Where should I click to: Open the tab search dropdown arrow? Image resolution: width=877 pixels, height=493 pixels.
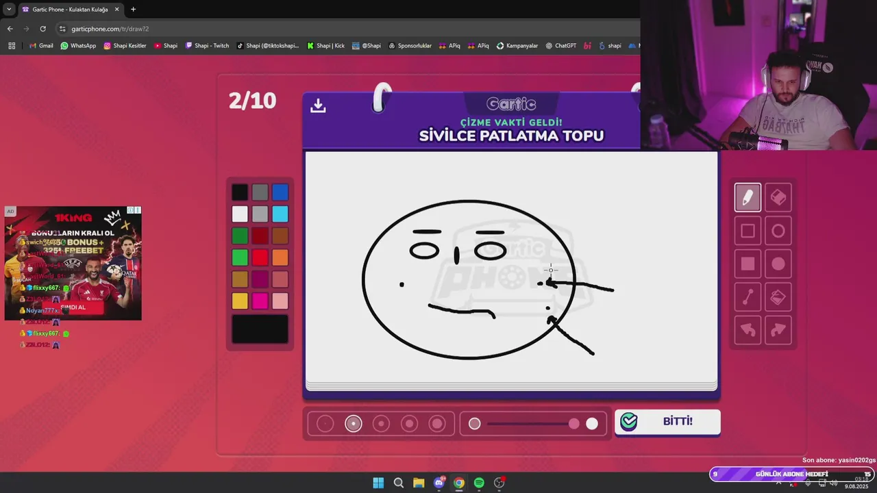click(x=9, y=10)
